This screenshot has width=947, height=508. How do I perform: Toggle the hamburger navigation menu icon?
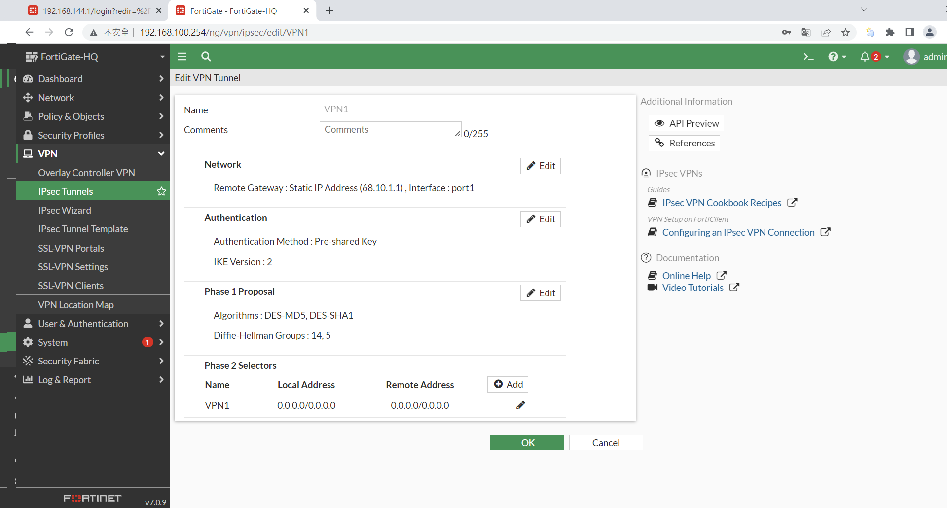(182, 57)
